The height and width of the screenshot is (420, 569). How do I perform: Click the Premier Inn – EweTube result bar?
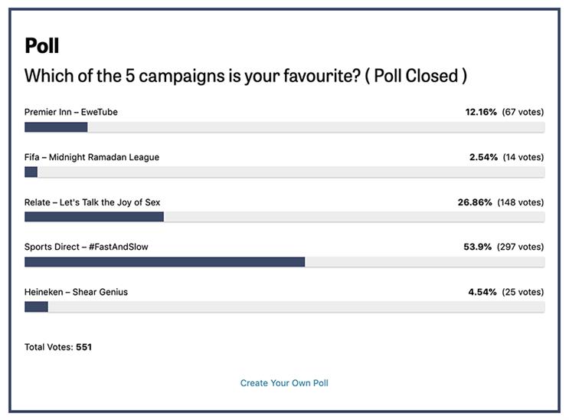[x=285, y=127]
